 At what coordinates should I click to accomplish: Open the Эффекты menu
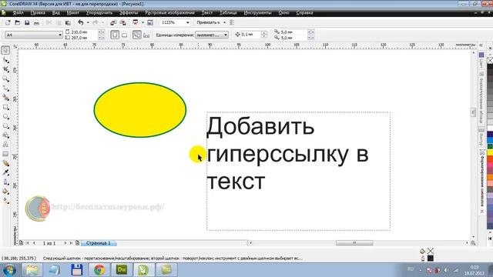(x=129, y=13)
